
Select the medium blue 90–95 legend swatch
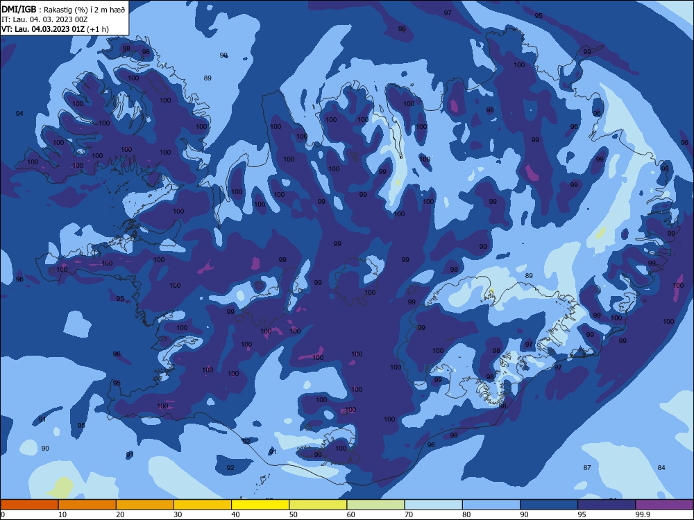(x=549, y=505)
